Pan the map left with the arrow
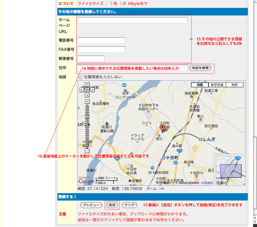The width and height of the screenshot is (257, 227). tap(82, 90)
